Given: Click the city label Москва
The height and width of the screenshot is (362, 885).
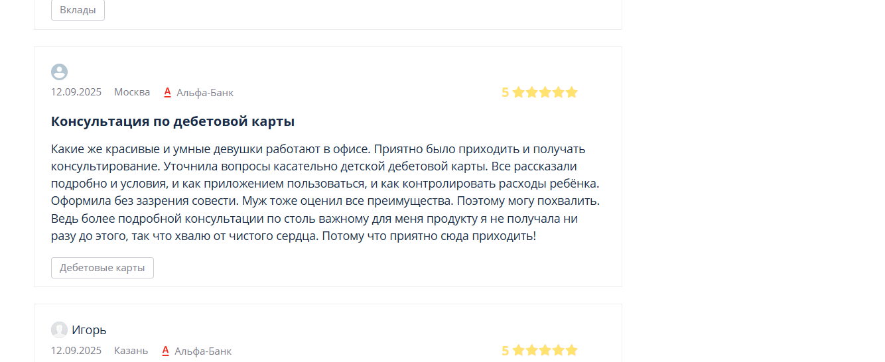Looking at the screenshot, I should tap(132, 92).
